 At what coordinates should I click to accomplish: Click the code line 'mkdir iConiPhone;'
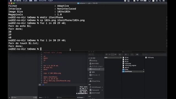click(51, 77)
